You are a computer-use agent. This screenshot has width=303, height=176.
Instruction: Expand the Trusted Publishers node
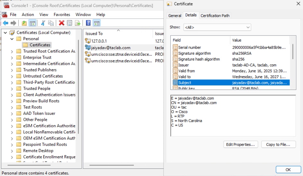pyautogui.click(x=12, y=70)
